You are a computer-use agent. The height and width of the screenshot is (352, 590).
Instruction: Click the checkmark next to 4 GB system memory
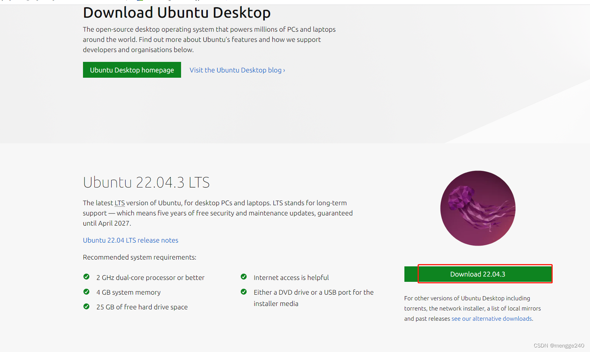click(x=87, y=291)
